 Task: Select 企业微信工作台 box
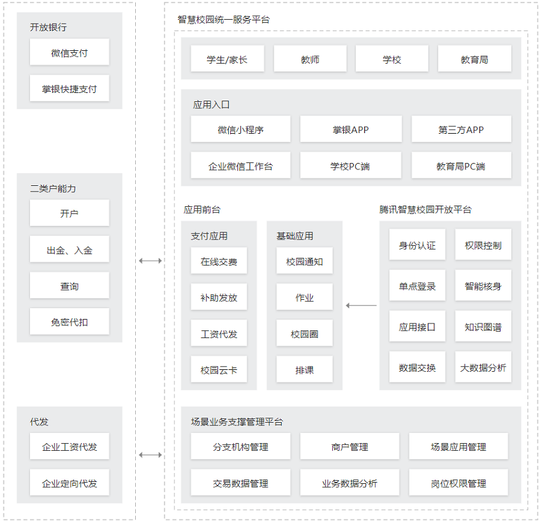click(240, 166)
